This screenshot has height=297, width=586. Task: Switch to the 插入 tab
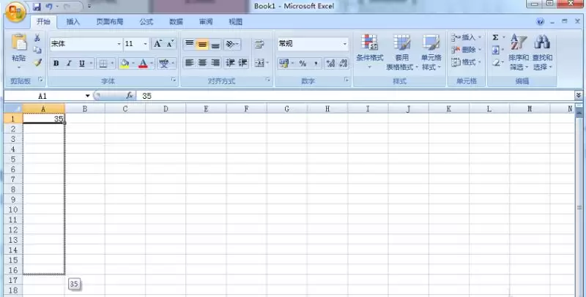(x=73, y=22)
